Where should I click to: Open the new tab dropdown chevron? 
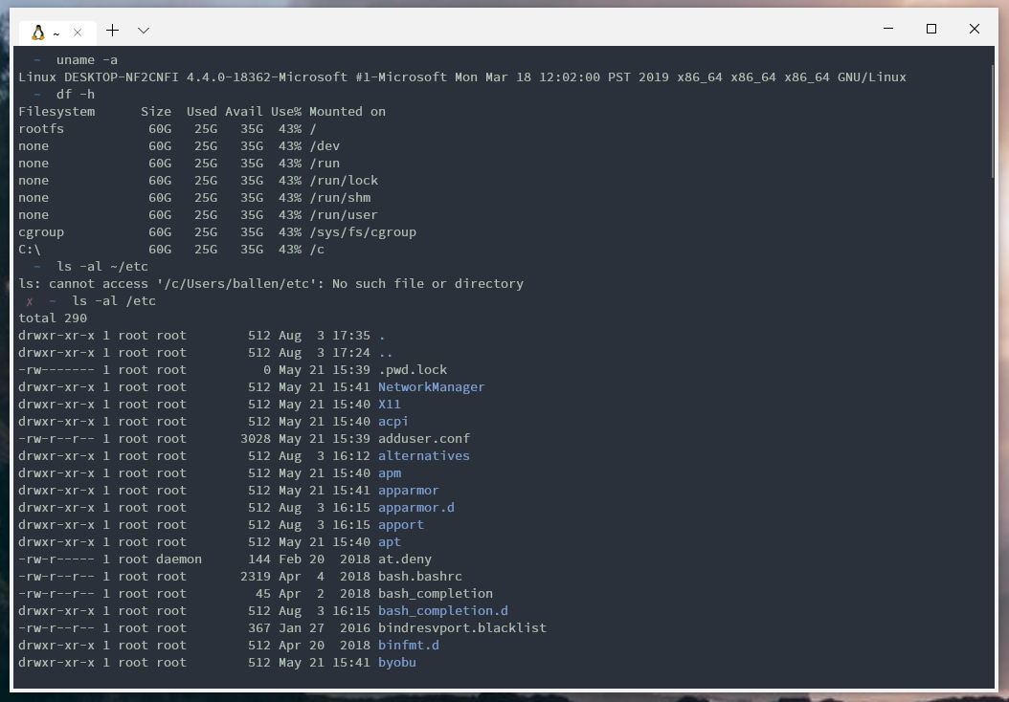(144, 31)
